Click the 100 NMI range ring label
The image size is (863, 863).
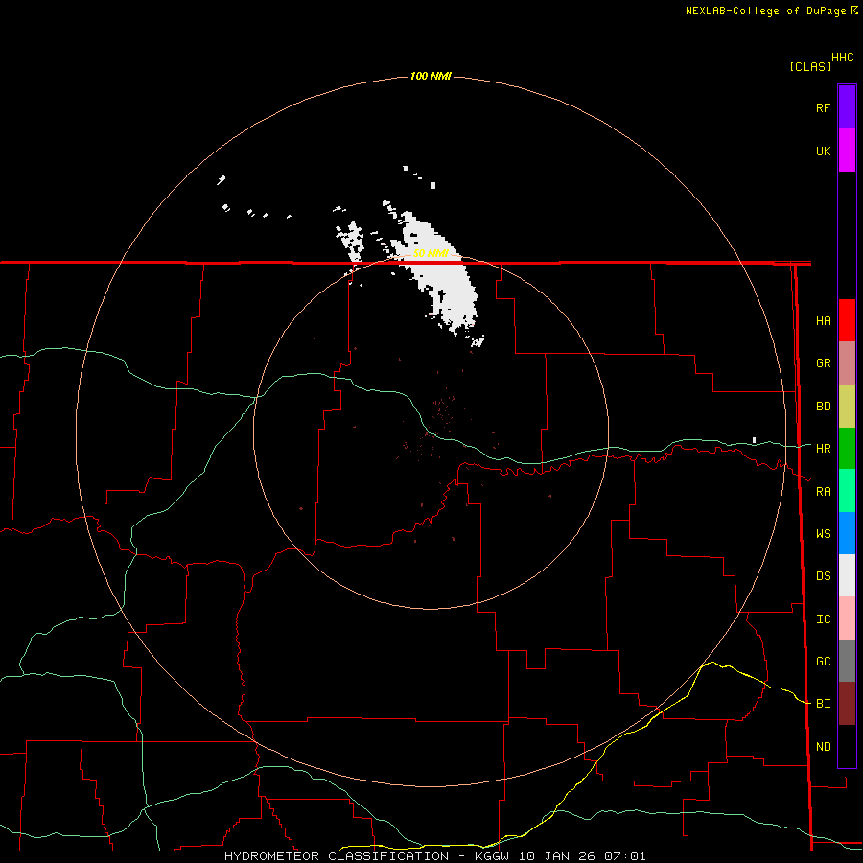[431, 76]
